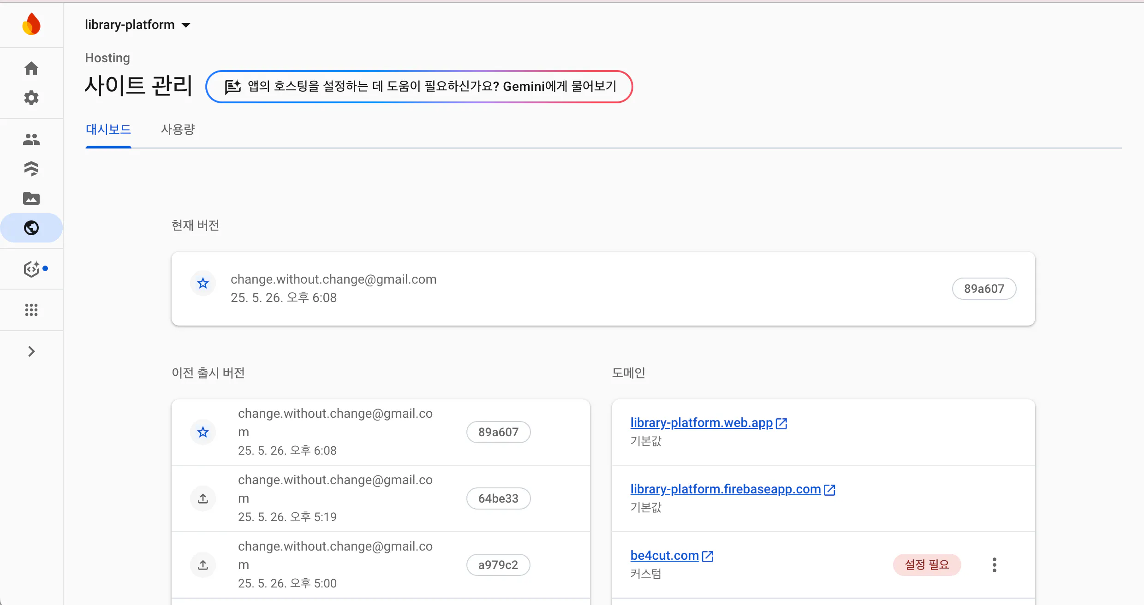This screenshot has height=605, width=1144.
Task: Click Gemini에게 물어보기 hosting help button
Action: (419, 87)
